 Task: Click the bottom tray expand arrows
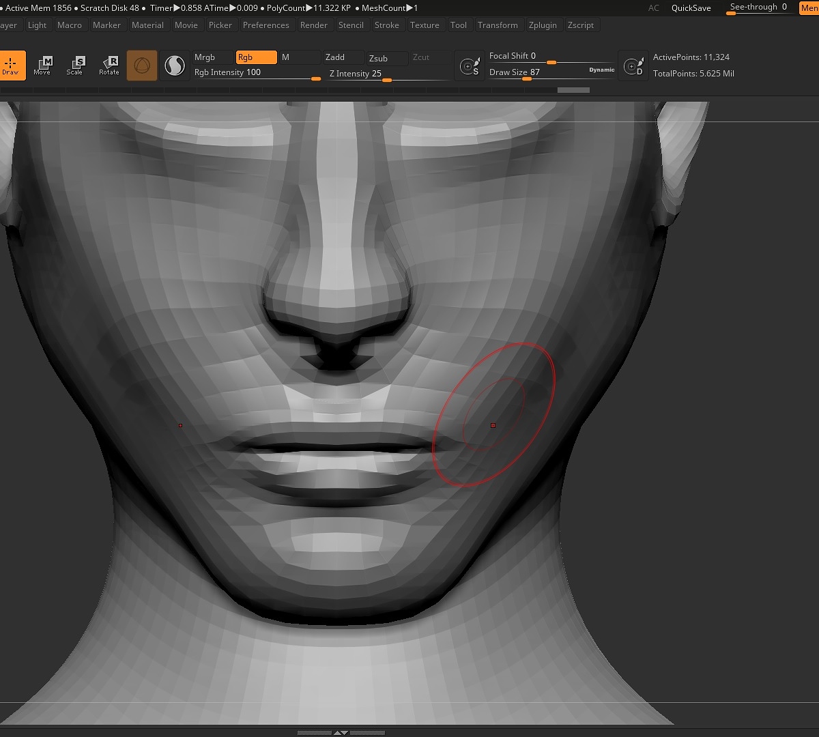[x=341, y=733]
